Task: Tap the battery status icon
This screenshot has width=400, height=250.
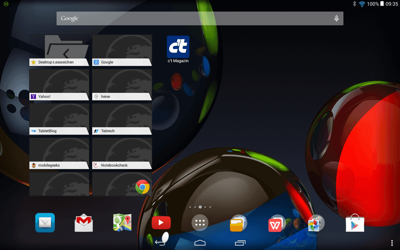Action: point(382,4)
